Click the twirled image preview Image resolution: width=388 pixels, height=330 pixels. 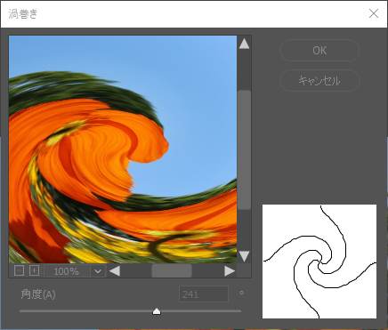pos(123,149)
